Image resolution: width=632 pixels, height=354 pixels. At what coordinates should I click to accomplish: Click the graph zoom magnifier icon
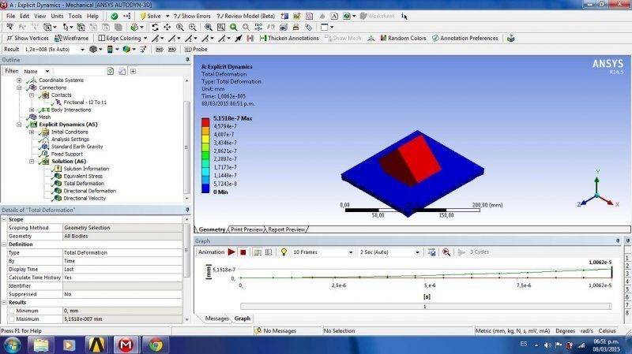point(446,252)
